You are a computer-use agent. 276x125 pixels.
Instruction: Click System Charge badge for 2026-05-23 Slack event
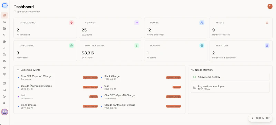pyautogui.click(x=174, y=78)
